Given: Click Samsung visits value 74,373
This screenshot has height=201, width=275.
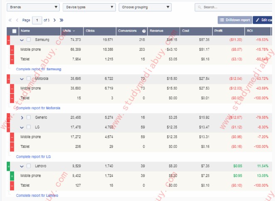Looking at the screenshot, I should 76,40.
